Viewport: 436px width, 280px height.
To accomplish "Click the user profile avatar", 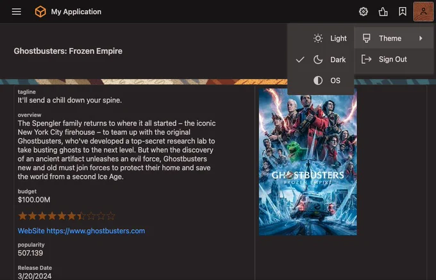I will pos(423,12).
